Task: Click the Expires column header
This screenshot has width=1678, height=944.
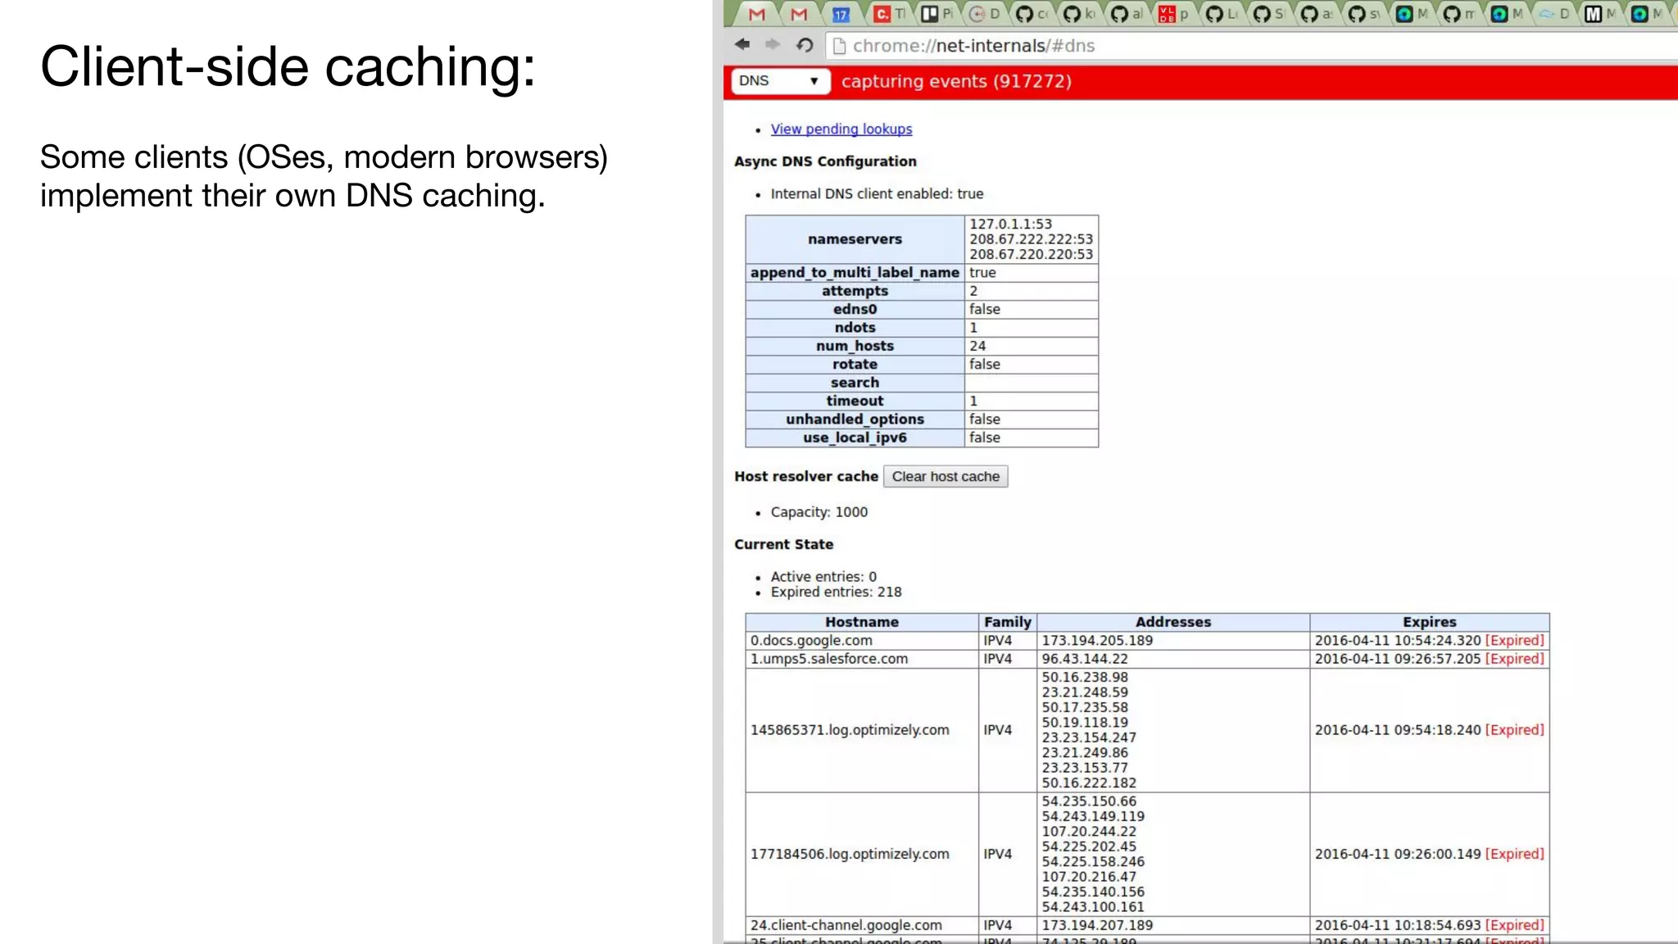Action: point(1430,622)
